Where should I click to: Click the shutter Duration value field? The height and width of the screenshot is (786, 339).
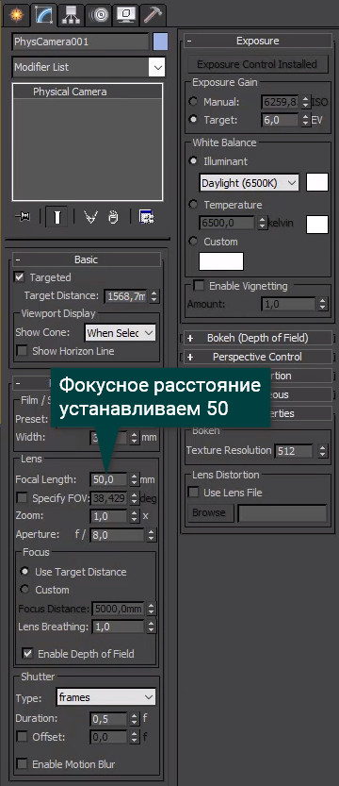click(108, 719)
